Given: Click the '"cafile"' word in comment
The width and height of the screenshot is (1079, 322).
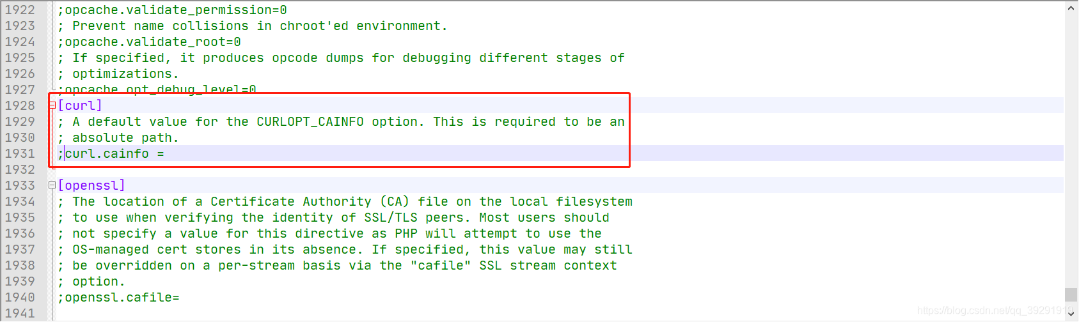Looking at the screenshot, I should [441, 265].
